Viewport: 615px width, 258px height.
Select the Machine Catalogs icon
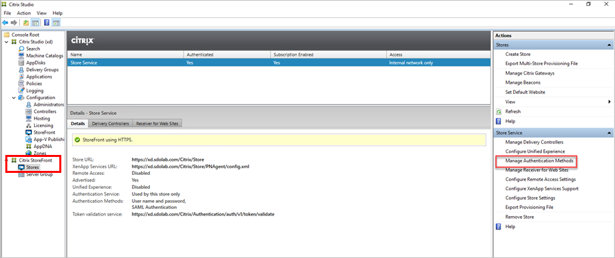pyautogui.click(x=22, y=56)
